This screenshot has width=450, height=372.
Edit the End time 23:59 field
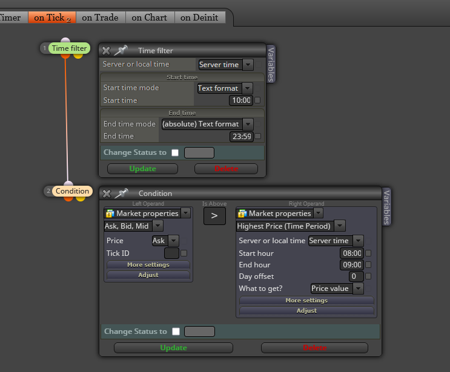point(242,137)
